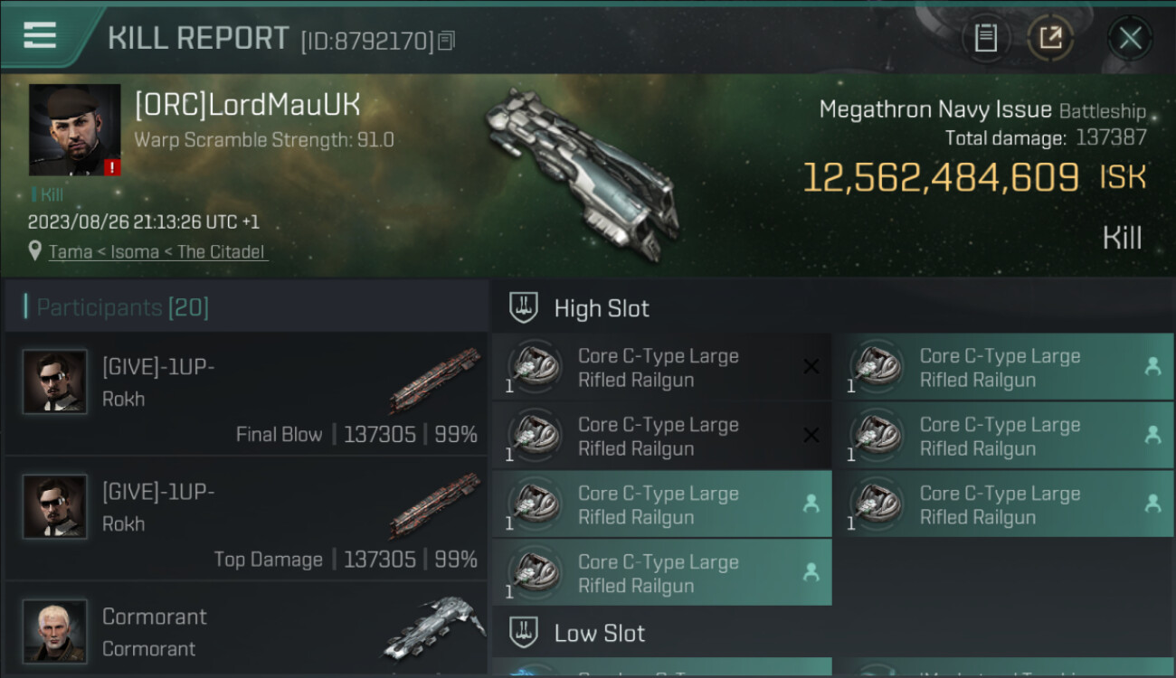Copy the kill report ID
1176x678 pixels.
click(447, 41)
